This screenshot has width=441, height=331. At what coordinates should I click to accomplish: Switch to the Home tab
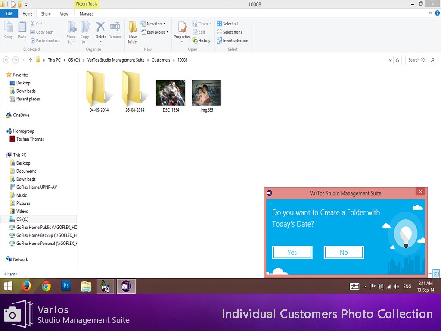point(27,13)
